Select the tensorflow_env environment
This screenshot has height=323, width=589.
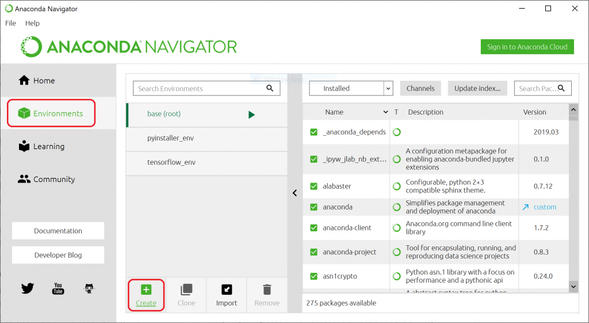206,163
